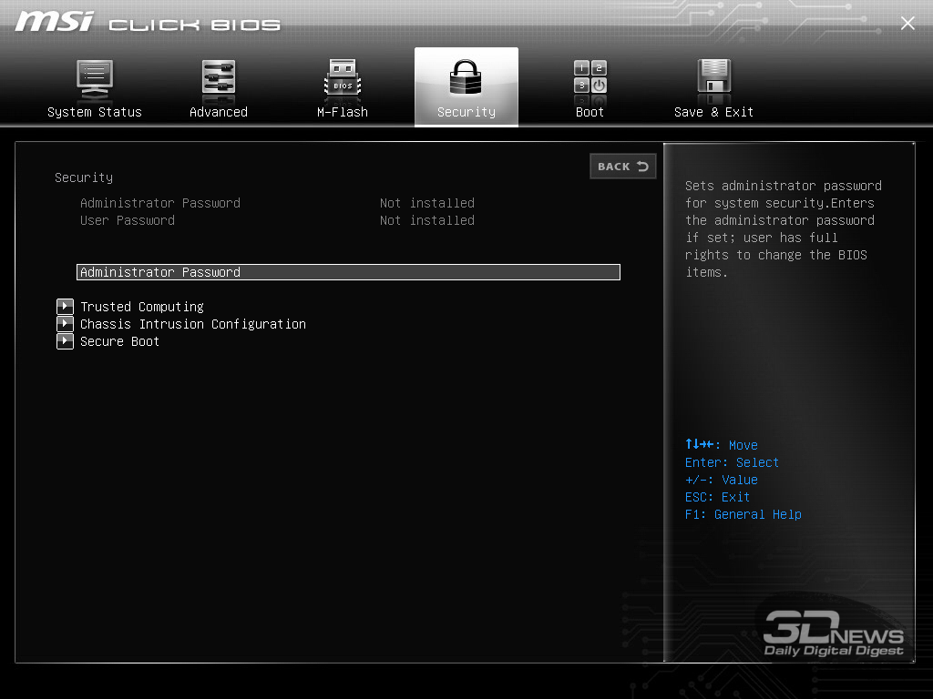Expand the Secure Boot arrow
This screenshot has height=699, width=933.
65,341
